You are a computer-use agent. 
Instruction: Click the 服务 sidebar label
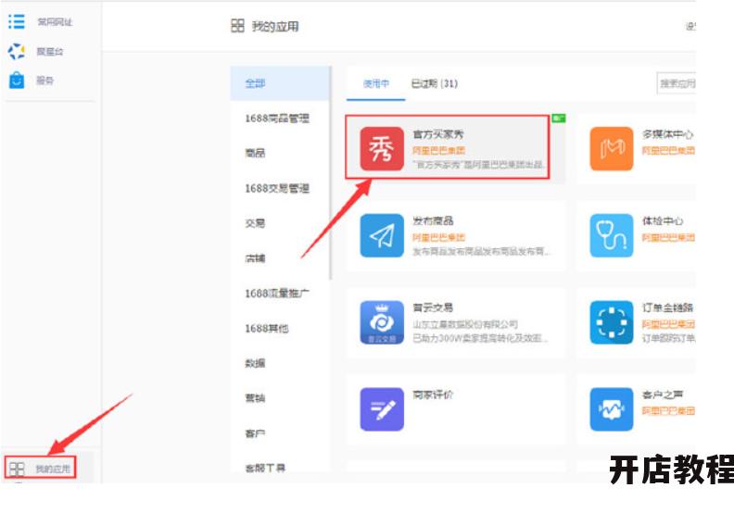click(44, 81)
